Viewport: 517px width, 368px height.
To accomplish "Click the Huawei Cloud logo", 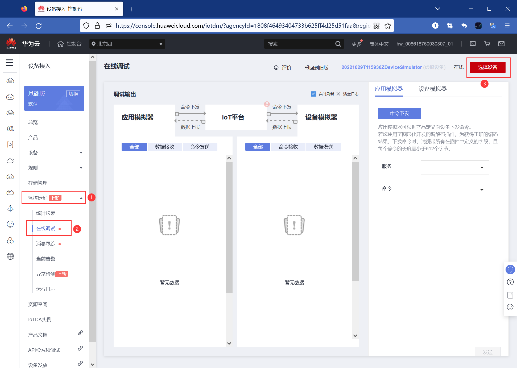I will tap(11, 43).
